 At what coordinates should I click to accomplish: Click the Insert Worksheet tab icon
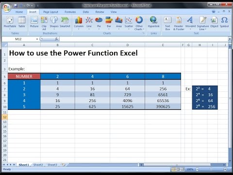(64, 165)
